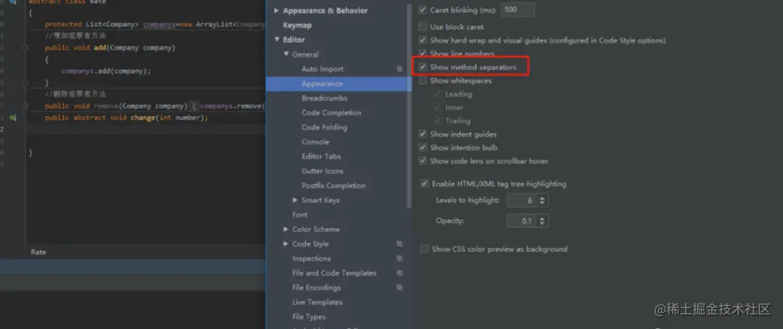This screenshot has width=783, height=329.
Task: Open Editor Tabs settings
Action: (x=321, y=157)
